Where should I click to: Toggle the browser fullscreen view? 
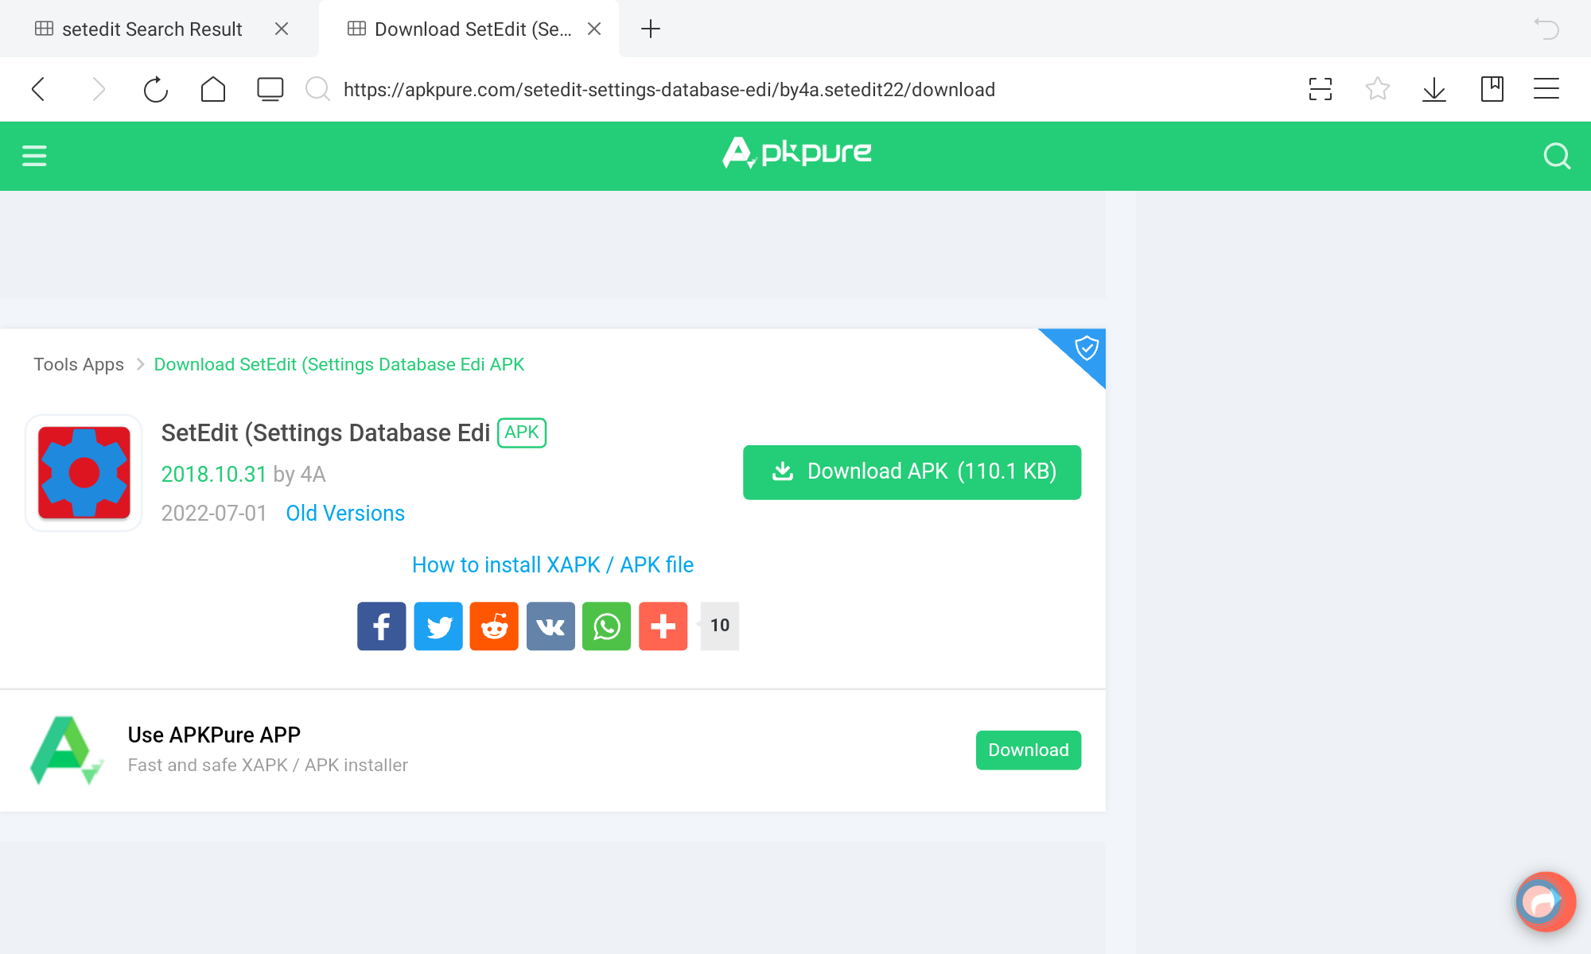[x=1321, y=90]
